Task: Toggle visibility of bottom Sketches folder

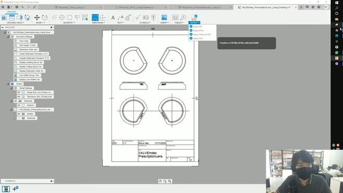Action: [x=19, y=118]
